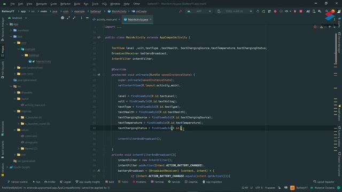Open the TODO tool window

123,182
